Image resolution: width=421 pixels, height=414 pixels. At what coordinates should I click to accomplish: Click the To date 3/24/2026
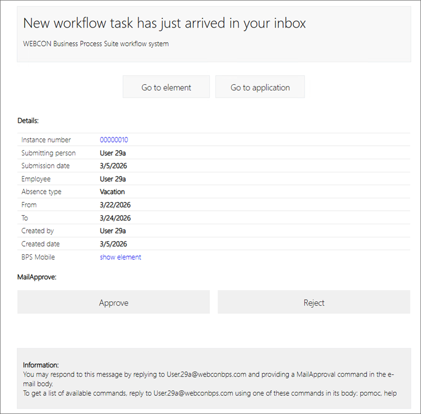click(x=115, y=218)
